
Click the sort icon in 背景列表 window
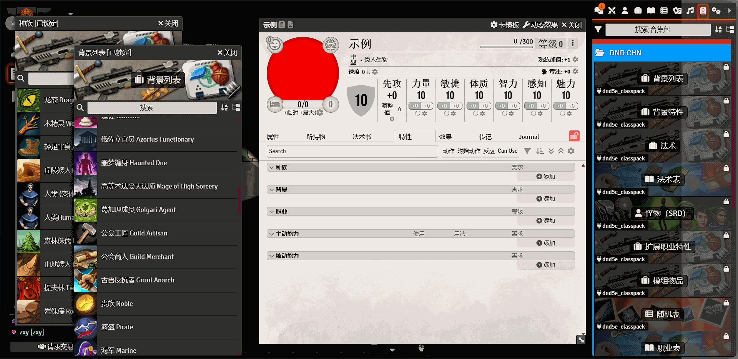click(x=224, y=108)
